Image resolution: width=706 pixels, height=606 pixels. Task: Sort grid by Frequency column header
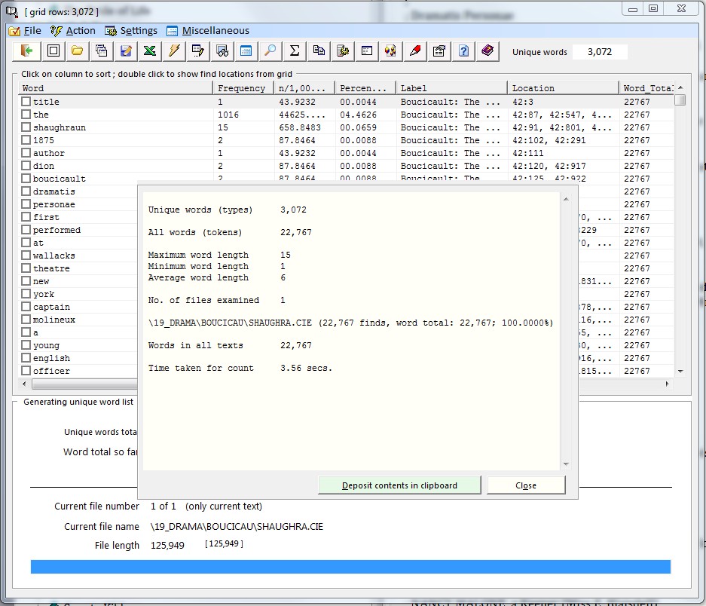pyautogui.click(x=242, y=88)
